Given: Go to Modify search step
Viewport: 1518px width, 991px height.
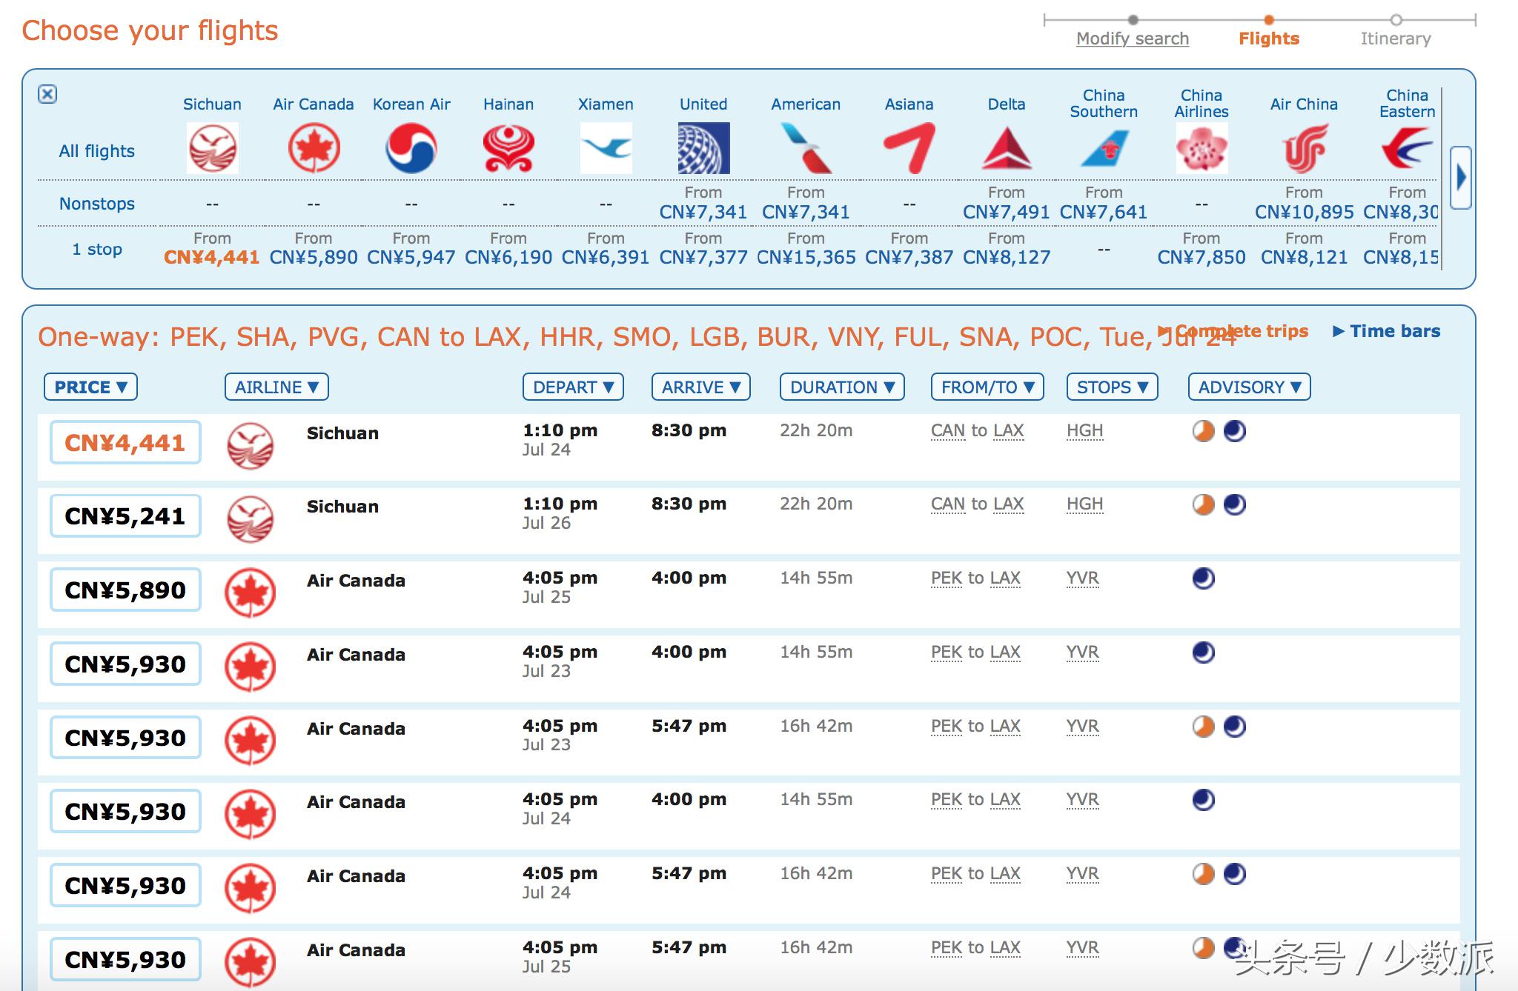Looking at the screenshot, I should pos(1132,39).
